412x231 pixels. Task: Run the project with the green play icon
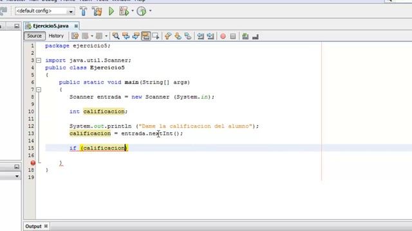tap(111, 11)
